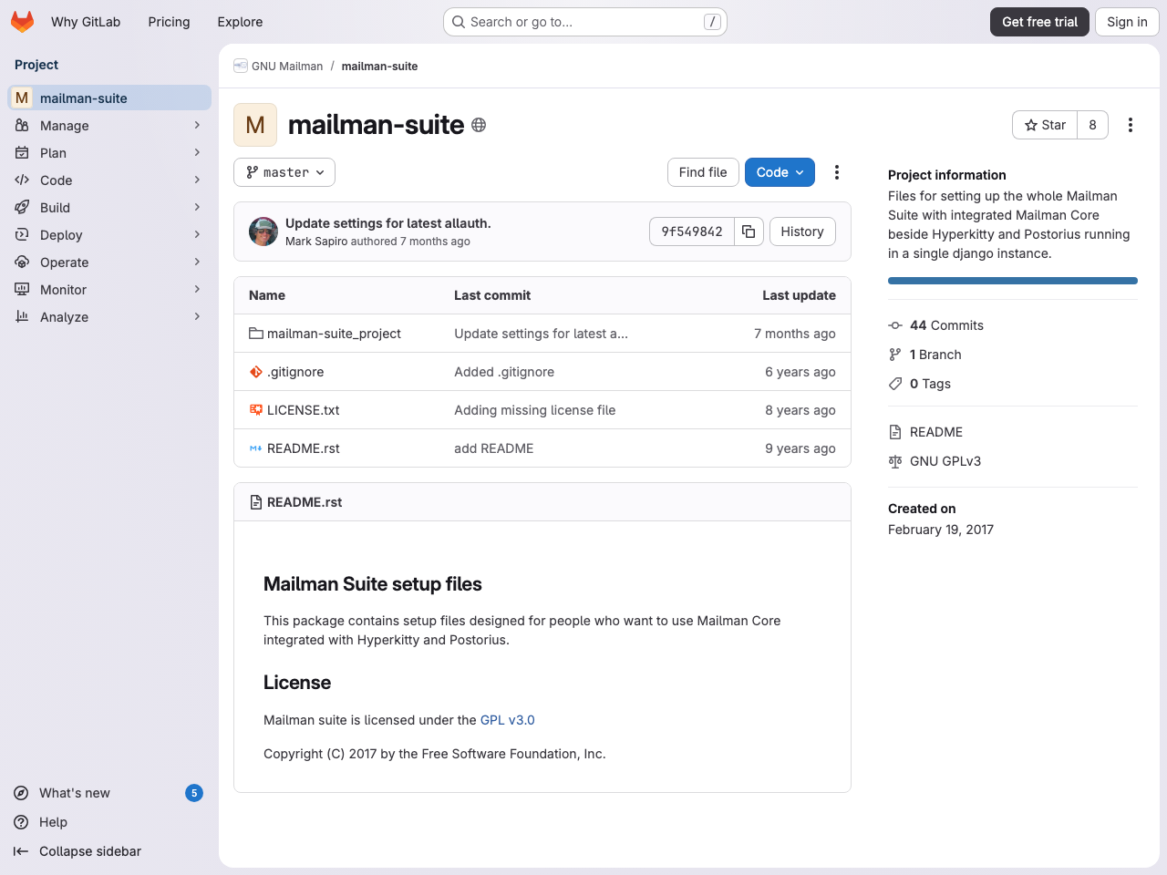
Task: Open README via project information icon
Action: [894, 431]
